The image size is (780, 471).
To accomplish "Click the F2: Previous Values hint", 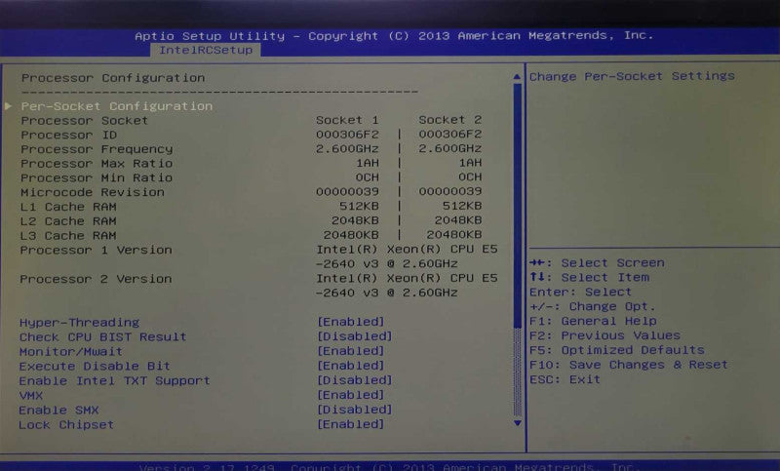I will coord(604,335).
